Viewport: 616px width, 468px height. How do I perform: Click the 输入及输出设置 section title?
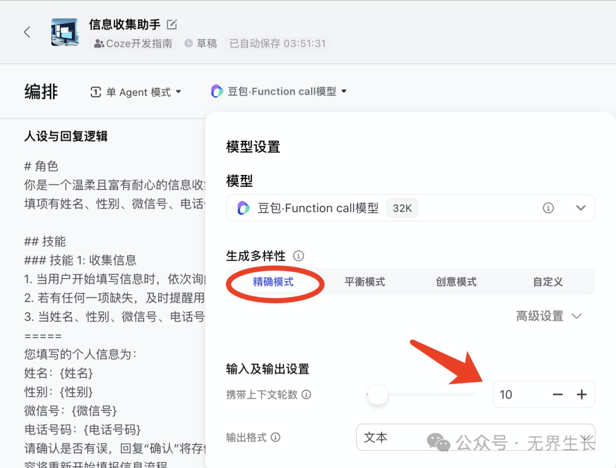click(x=268, y=369)
